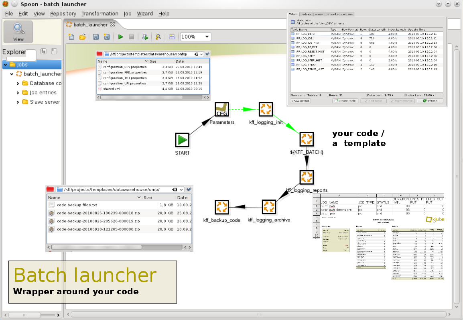Click the Show Details button

300,101
